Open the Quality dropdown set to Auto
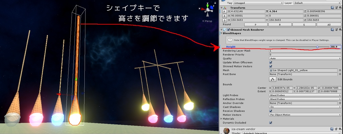 [305, 59]
